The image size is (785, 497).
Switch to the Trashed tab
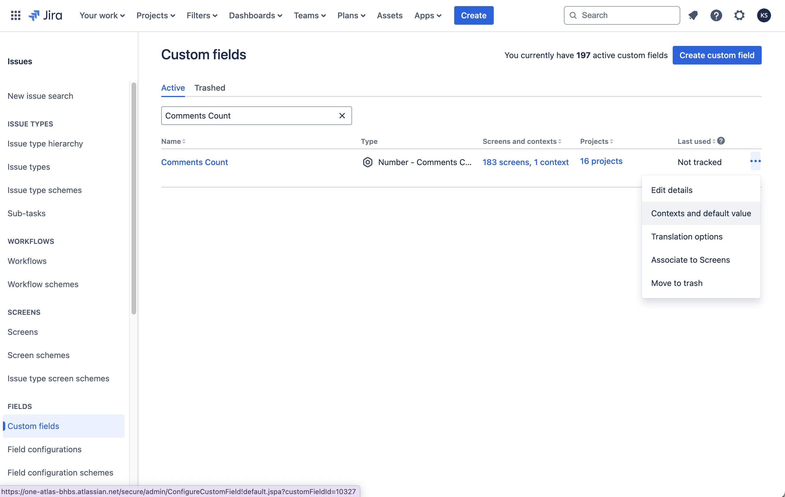pos(209,88)
